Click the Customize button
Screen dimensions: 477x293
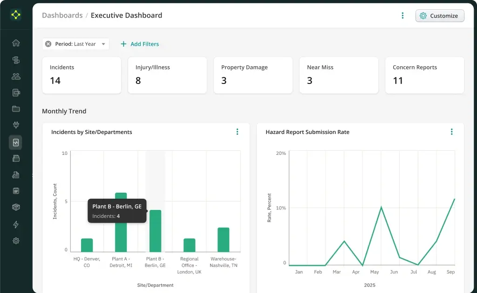click(439, 15)
